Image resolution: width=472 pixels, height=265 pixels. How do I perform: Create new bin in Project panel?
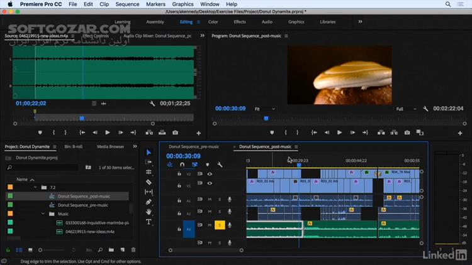pyautogui.click(x=111, y=250)
